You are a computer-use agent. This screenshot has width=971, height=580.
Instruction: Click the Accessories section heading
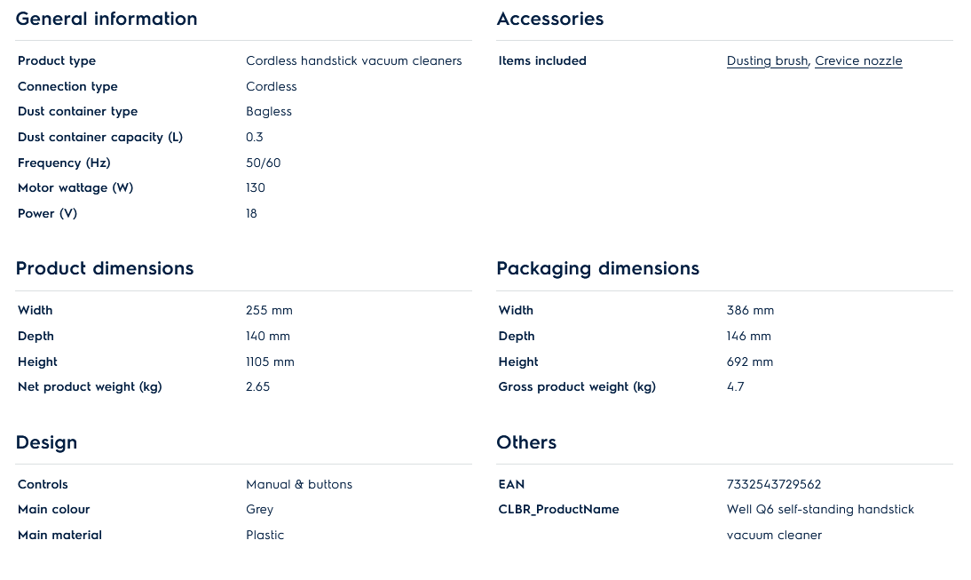click(550, 19)
